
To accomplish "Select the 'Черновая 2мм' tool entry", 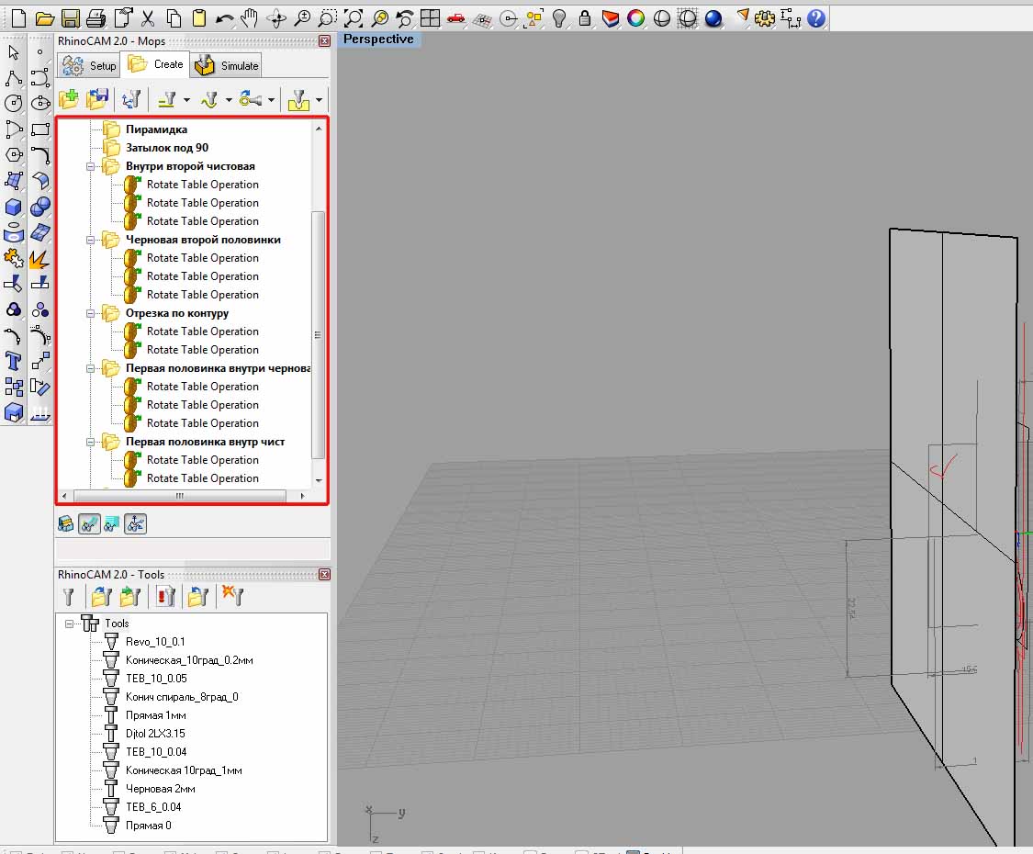I will click(x=160, y=789).
